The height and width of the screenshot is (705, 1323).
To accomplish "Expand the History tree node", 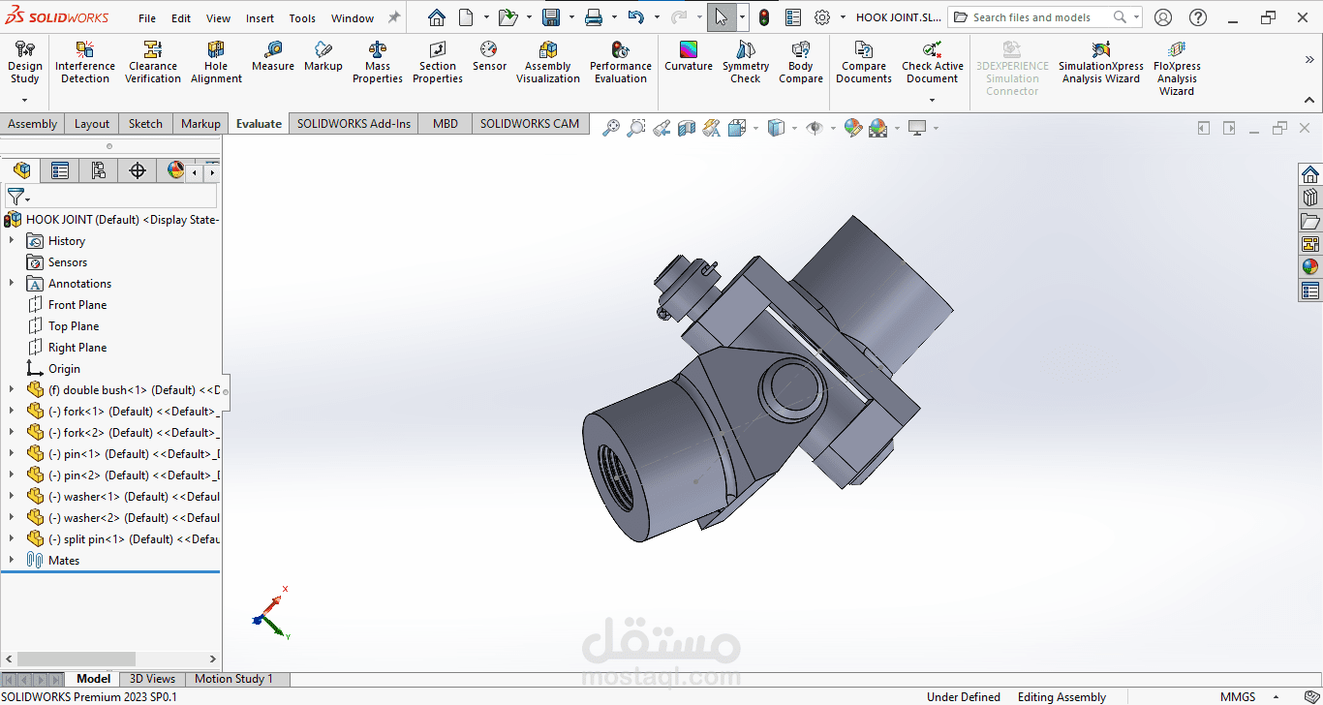I will click(x=12, y=240).
